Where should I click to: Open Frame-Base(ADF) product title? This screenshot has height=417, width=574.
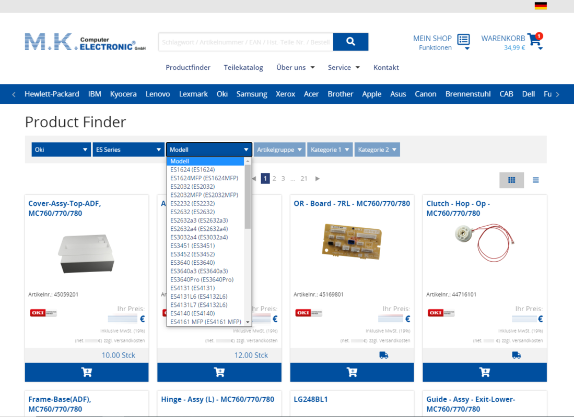point(60,404)
